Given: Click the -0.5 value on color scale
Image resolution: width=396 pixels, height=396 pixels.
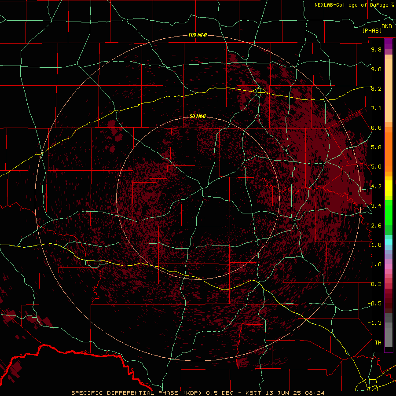Looking at the screenshot, I should coord(374,304).
